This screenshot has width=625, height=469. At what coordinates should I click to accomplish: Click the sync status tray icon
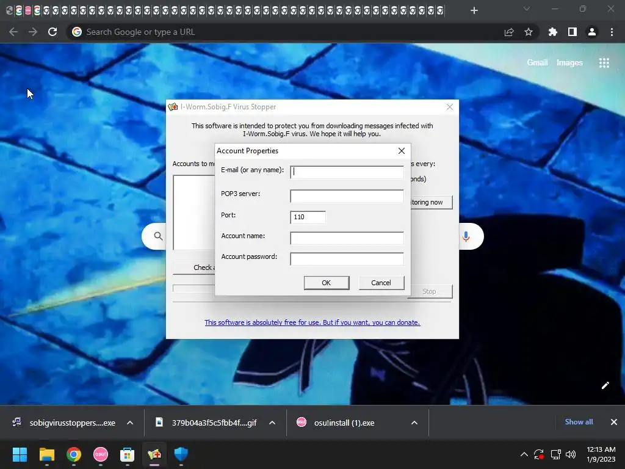(539, 454)
